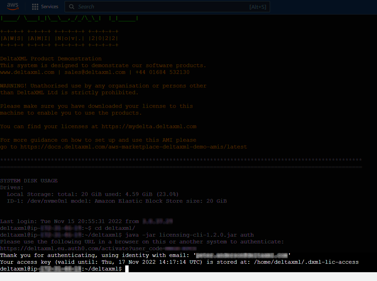This screenshot has height=281, width=377.
Task: Click the 'cd deltaxml/' command text
Action: click(115, 228)
